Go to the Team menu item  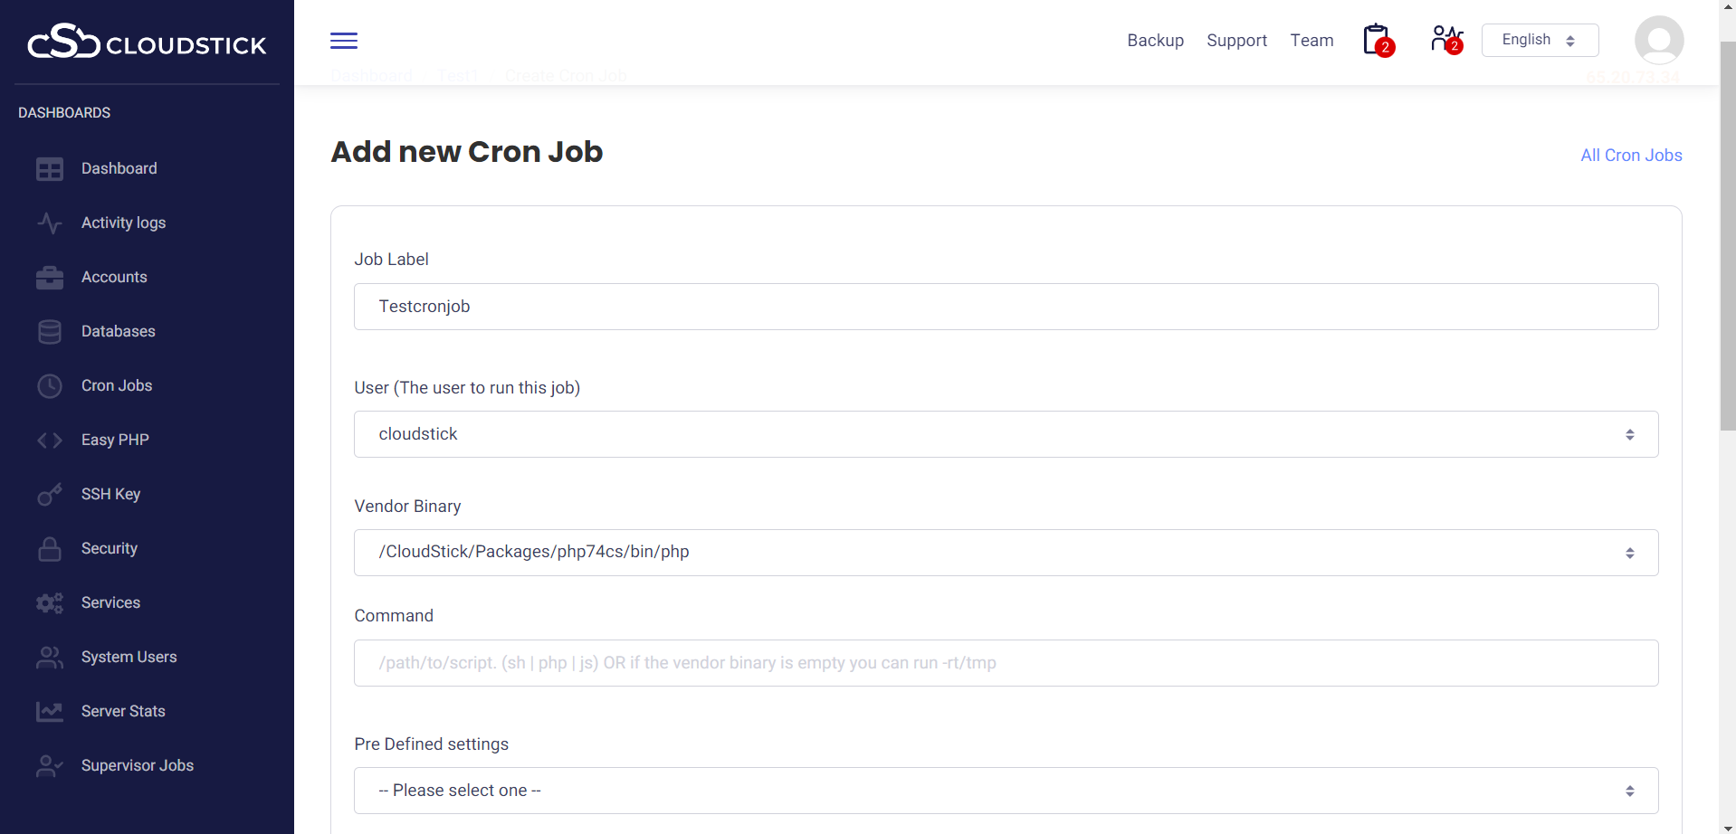click(x=1312, y=41)
